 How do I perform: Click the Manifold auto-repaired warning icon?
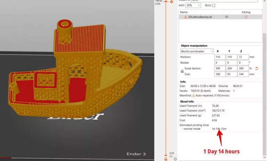[193, 95]
